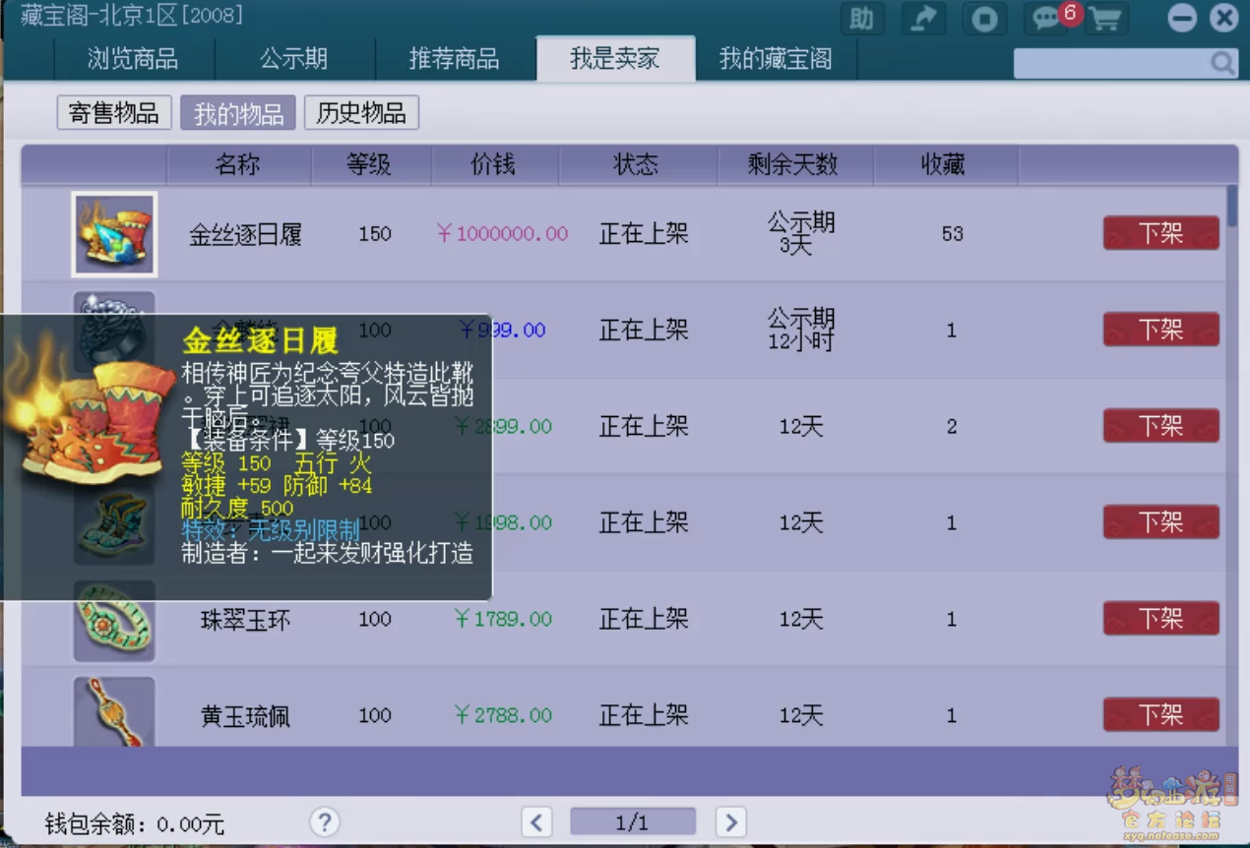Click the 等级 column header
Screen dimensions: 1250x848
(370, 164)
